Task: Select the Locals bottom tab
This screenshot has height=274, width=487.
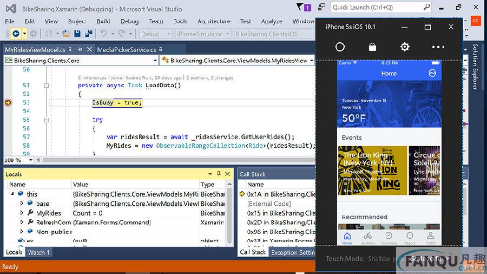Action: pyautogui.click(x=14, y=252)
